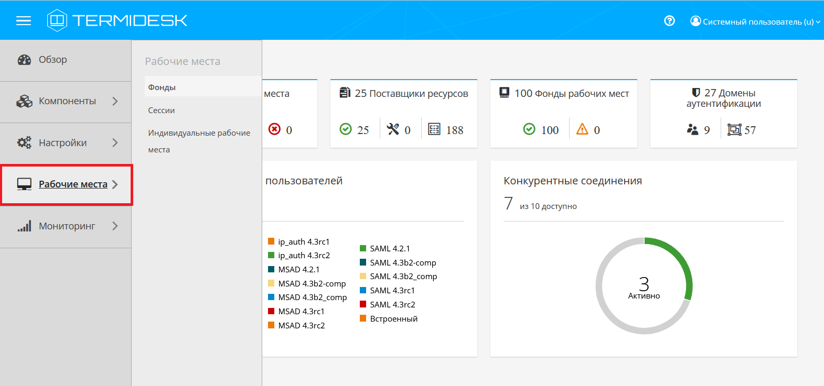
Task: Expand the Мониторинг submenu chevron
Action: pos(115,226)
